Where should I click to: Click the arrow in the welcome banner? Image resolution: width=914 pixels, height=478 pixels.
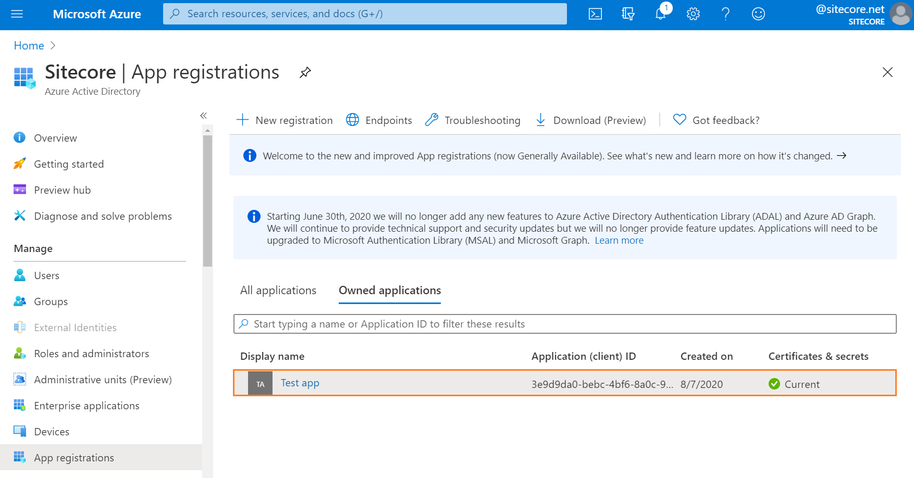(x=842, y=156)
